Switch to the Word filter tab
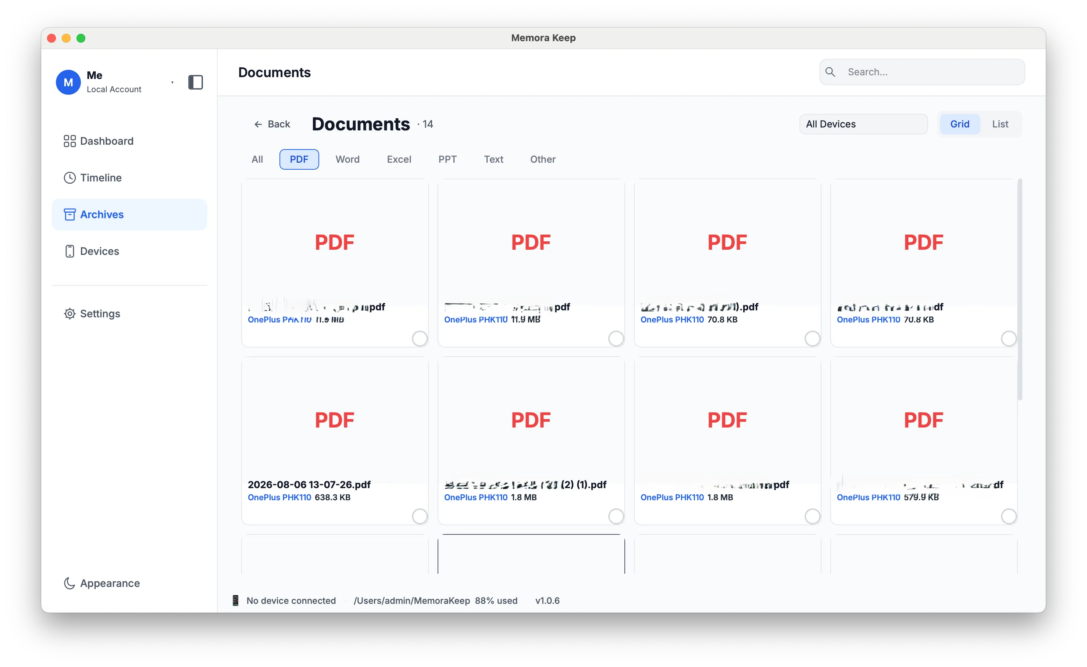 pos(348,159)
